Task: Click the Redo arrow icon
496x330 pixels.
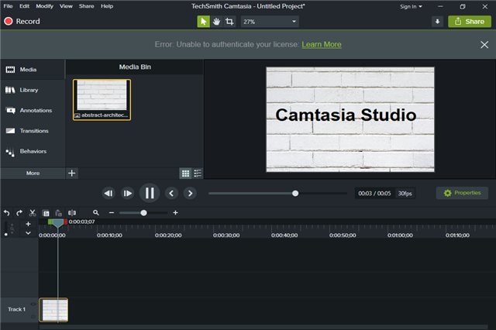Action: 19,213
